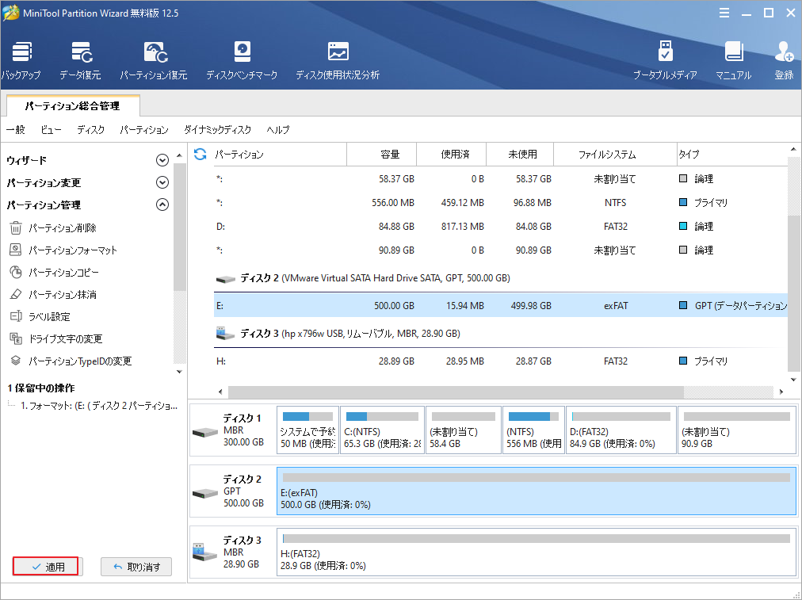
Task: Choose ラベル設定 (Set Label)
Action: point(40,316)
